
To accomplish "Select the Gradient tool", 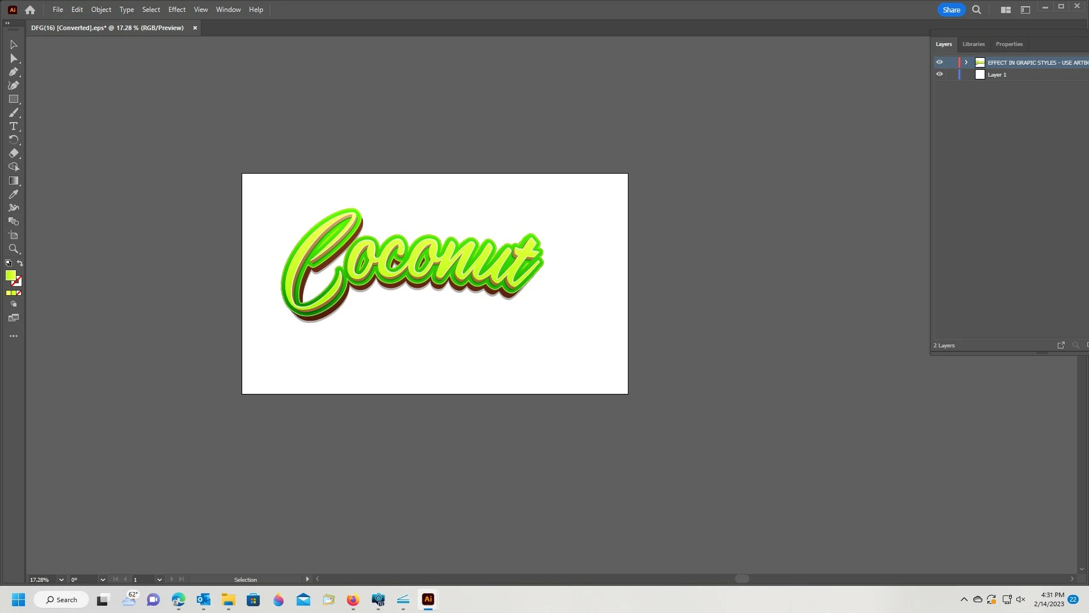I will (14, 181).
